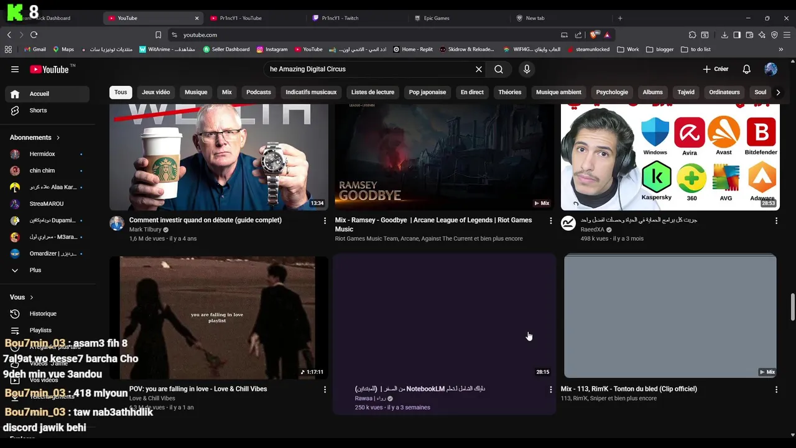Reload the page
This screenshot has width=796, height=448.
tap(34, 35)
